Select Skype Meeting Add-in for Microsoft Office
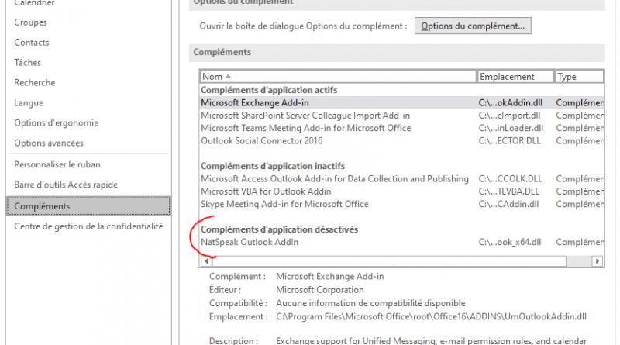 tap(402, 204)
